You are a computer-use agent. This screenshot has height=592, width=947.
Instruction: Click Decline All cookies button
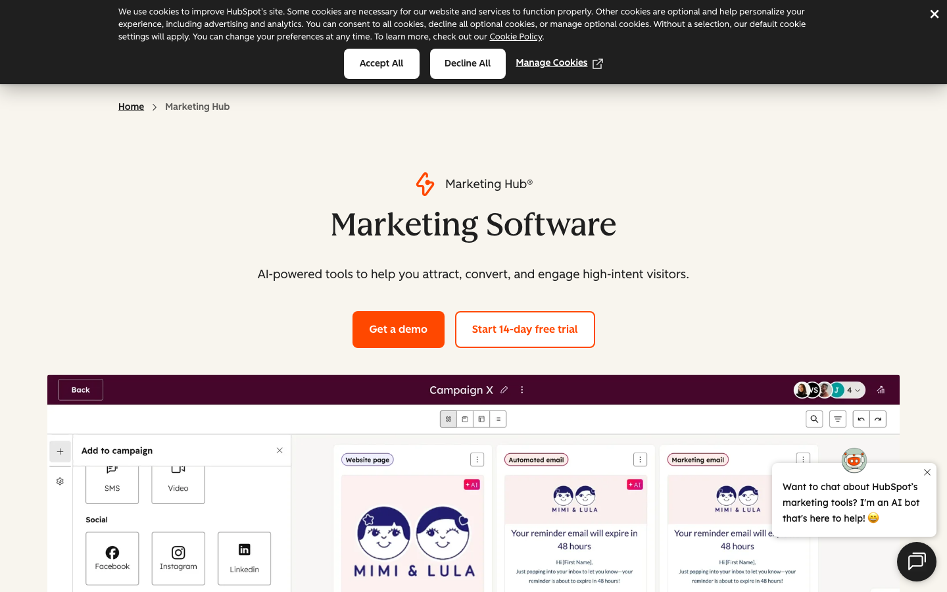[468, 64]
